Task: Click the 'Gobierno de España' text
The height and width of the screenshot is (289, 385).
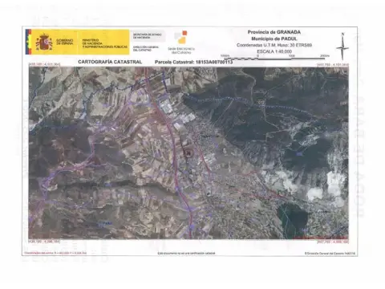Action: point(64,42)
